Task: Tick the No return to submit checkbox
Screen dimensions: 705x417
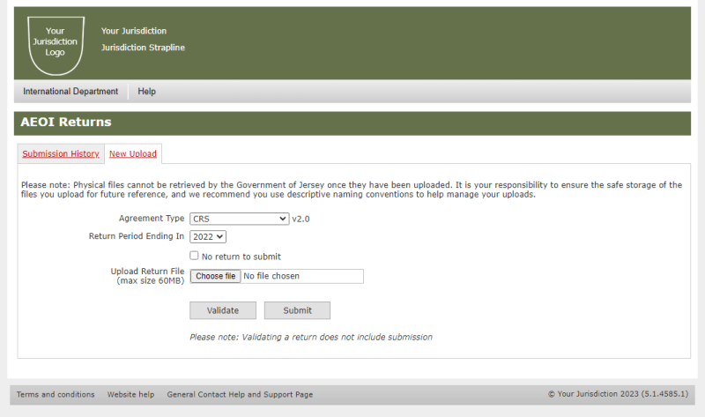Action: point(194,256)
